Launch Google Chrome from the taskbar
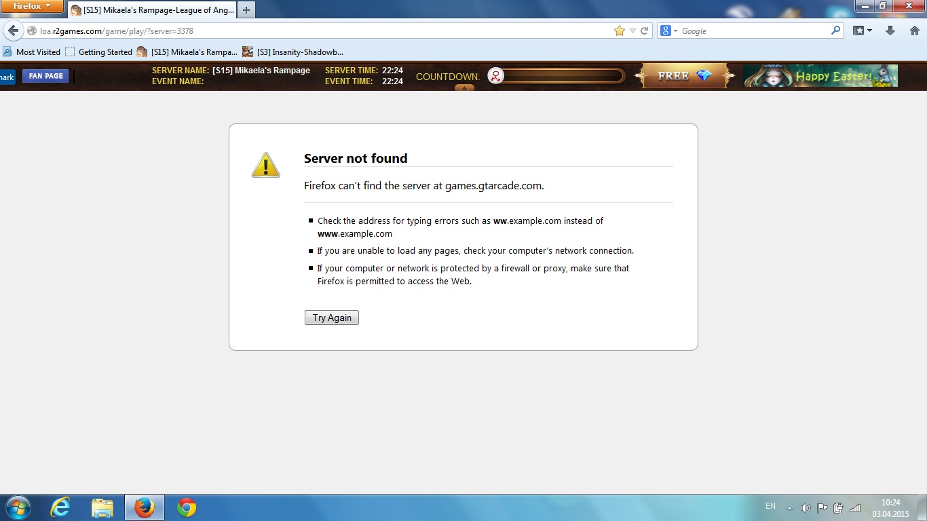 point(187,507)
